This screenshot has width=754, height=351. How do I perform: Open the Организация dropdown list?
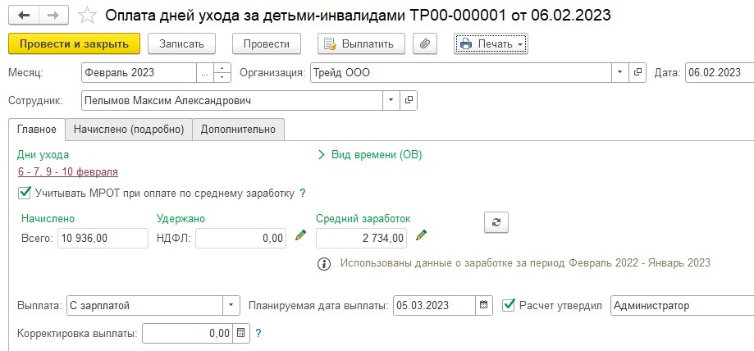point(618,72)
